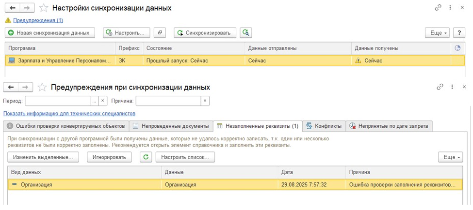Switch to Конфликты tab
473x210 pixels.
(x=324, y=126)
